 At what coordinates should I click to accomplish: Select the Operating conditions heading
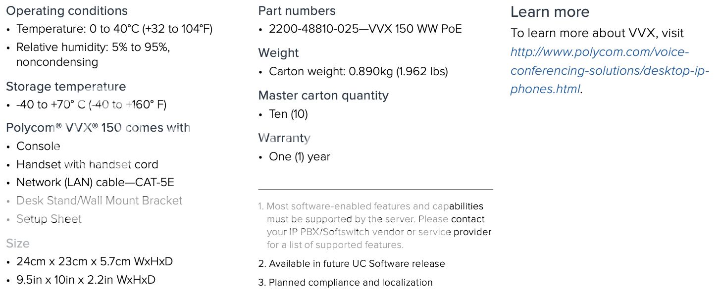click(x=67, y=11)
